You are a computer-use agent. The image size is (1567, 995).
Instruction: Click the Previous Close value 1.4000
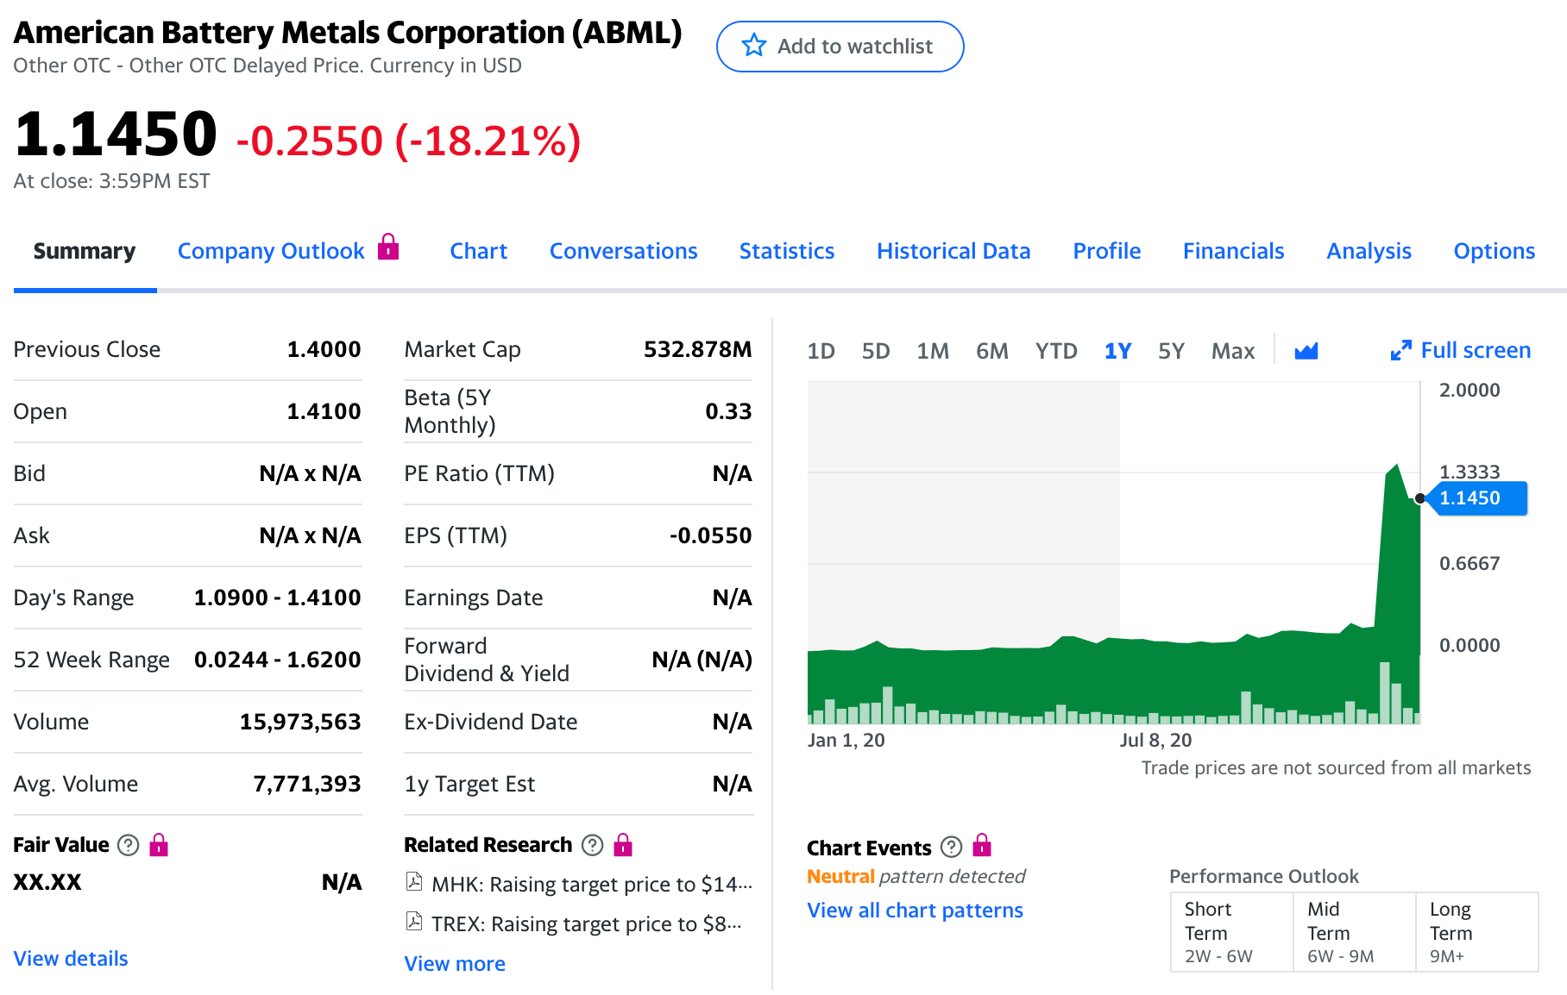[324, 349]
